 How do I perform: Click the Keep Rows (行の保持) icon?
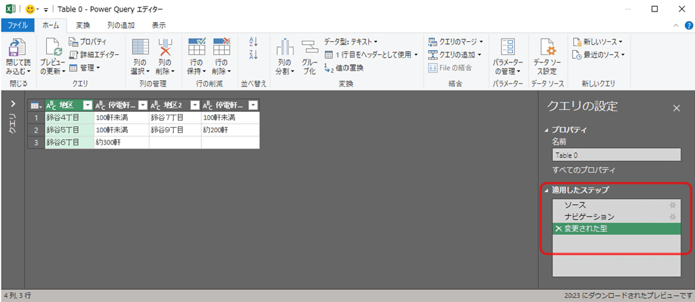[x=196, y=47]
